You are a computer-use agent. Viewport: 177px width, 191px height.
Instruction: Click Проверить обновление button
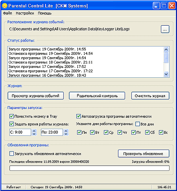point(144,154)
